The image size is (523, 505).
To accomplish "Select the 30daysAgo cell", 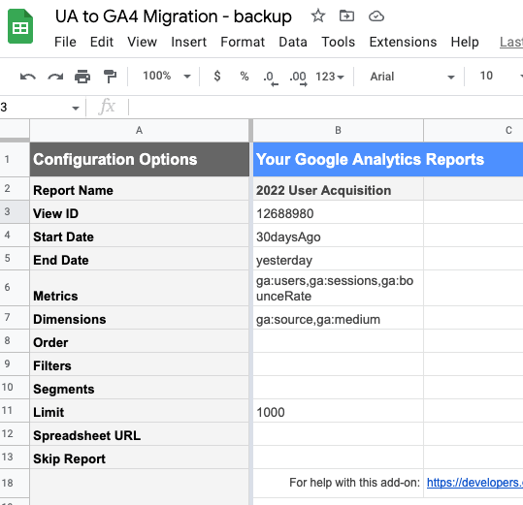I will click(x=339, y=236).
